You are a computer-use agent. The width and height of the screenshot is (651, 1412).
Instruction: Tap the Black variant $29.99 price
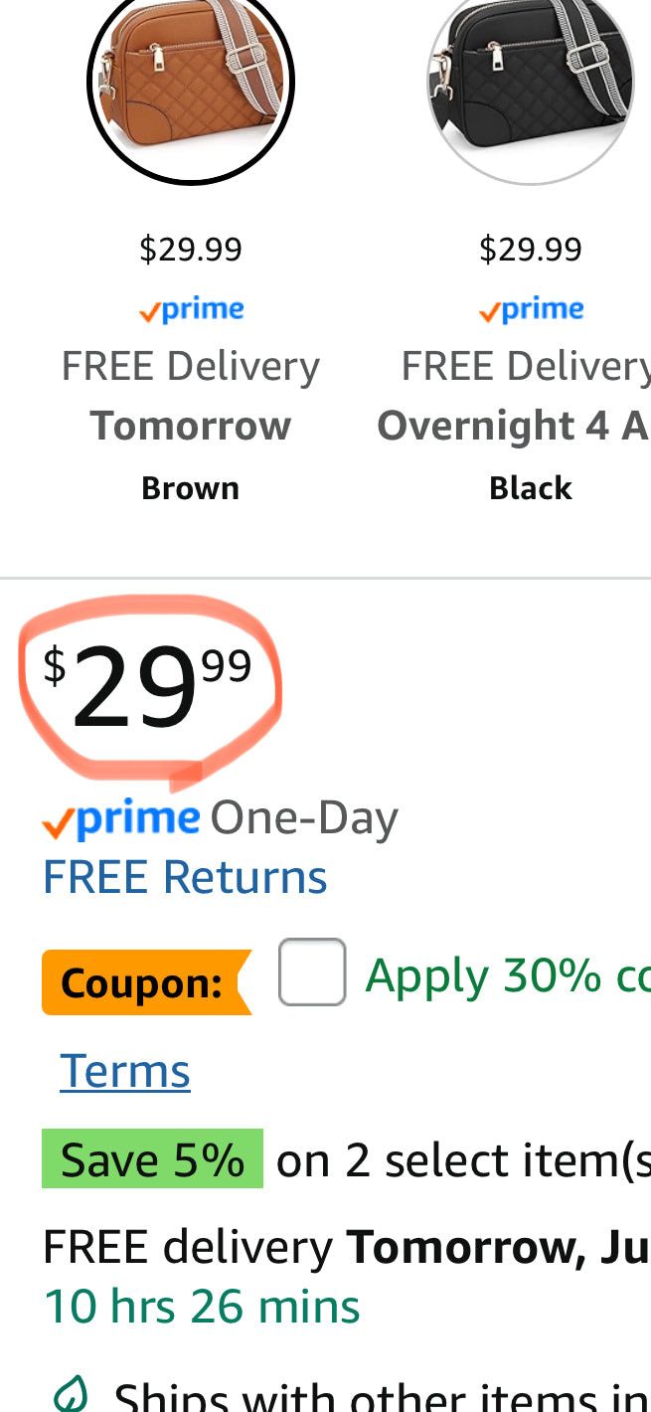tap(531, 249)
